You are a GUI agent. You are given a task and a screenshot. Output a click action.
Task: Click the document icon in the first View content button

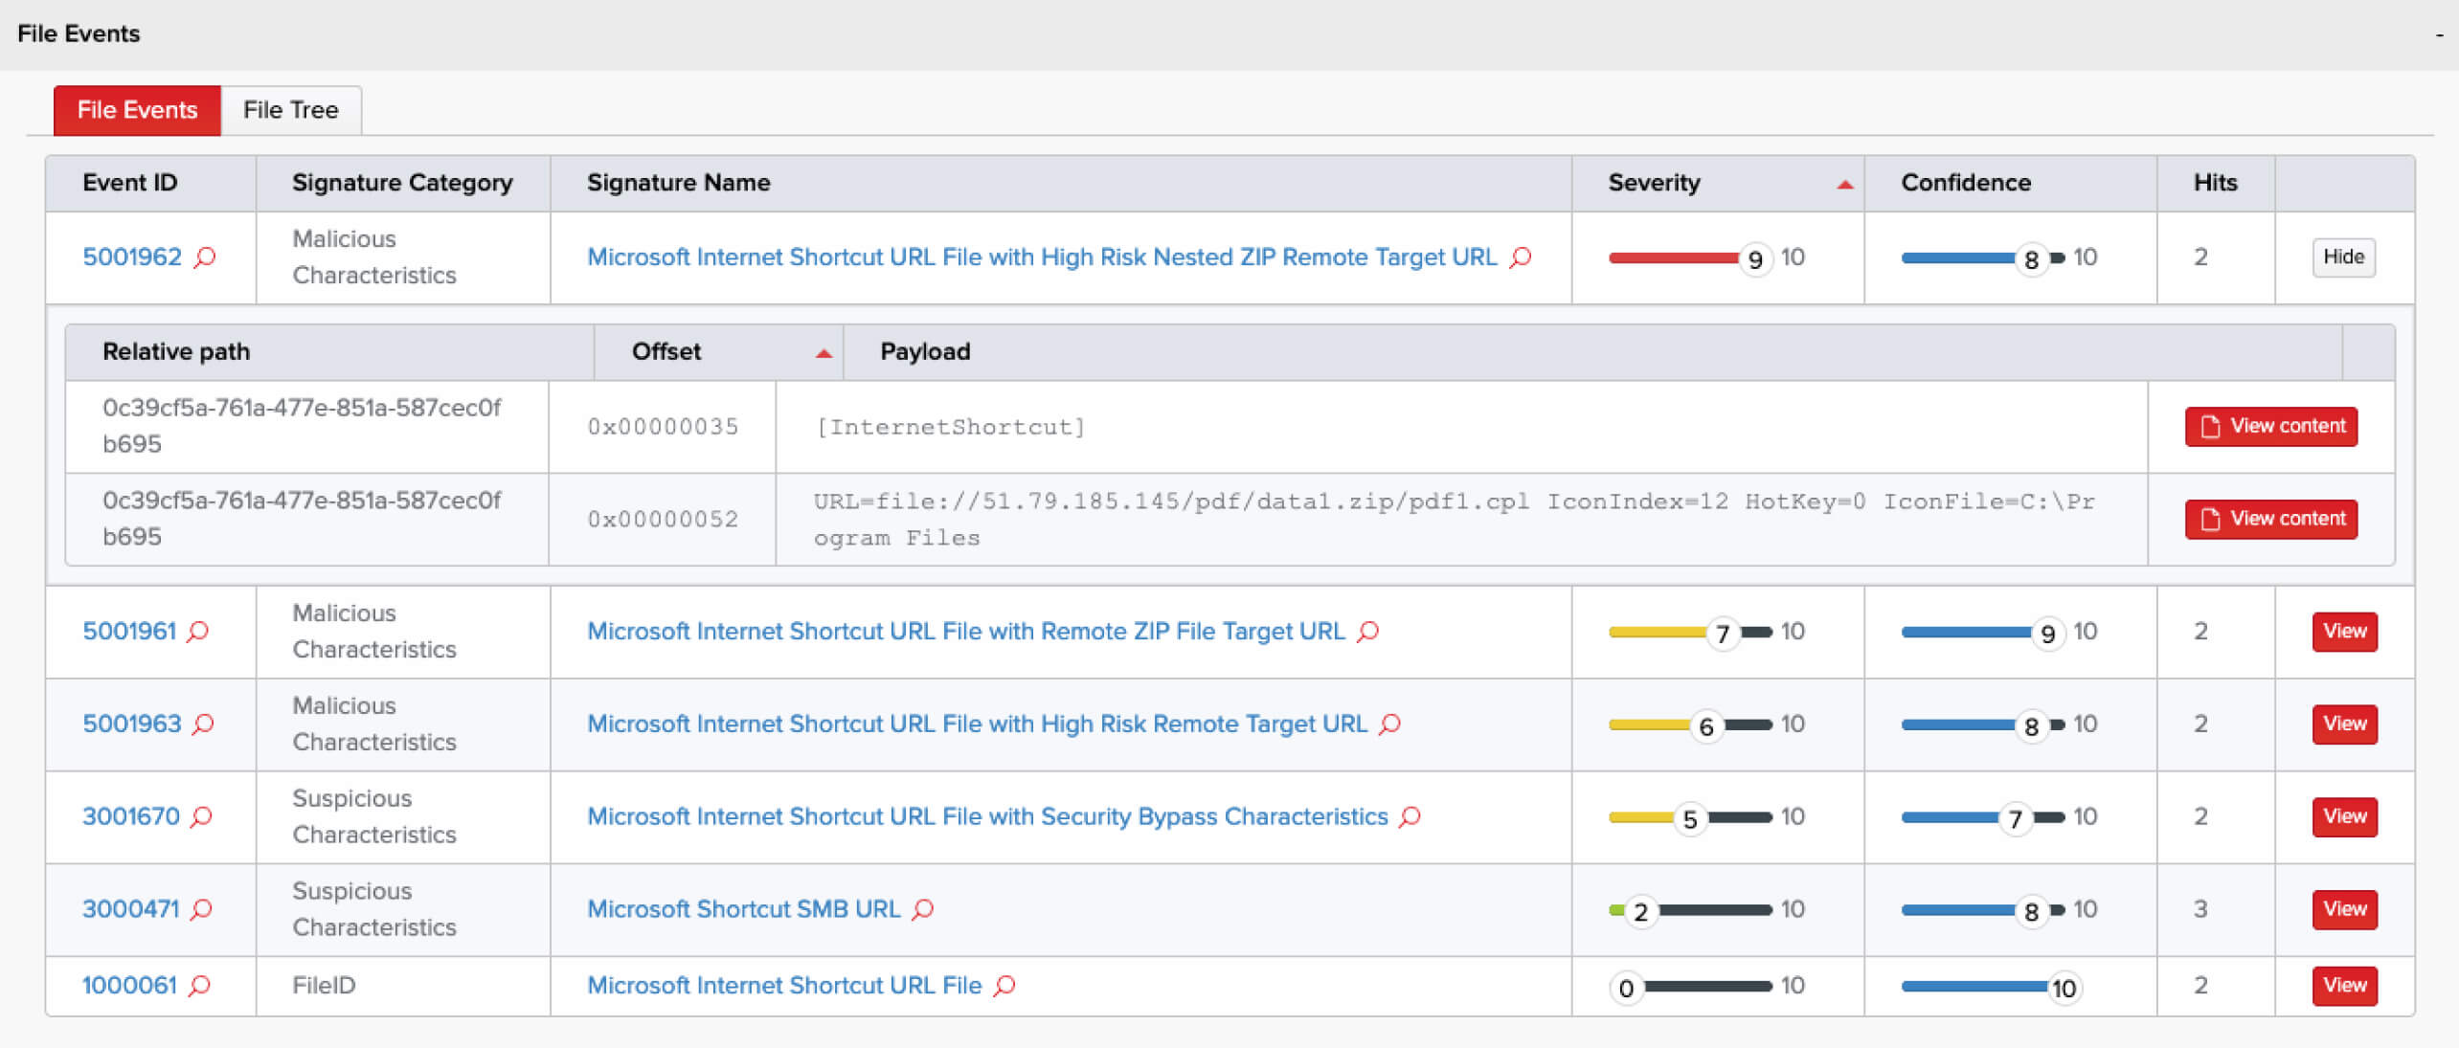[x=2210, y=427]
